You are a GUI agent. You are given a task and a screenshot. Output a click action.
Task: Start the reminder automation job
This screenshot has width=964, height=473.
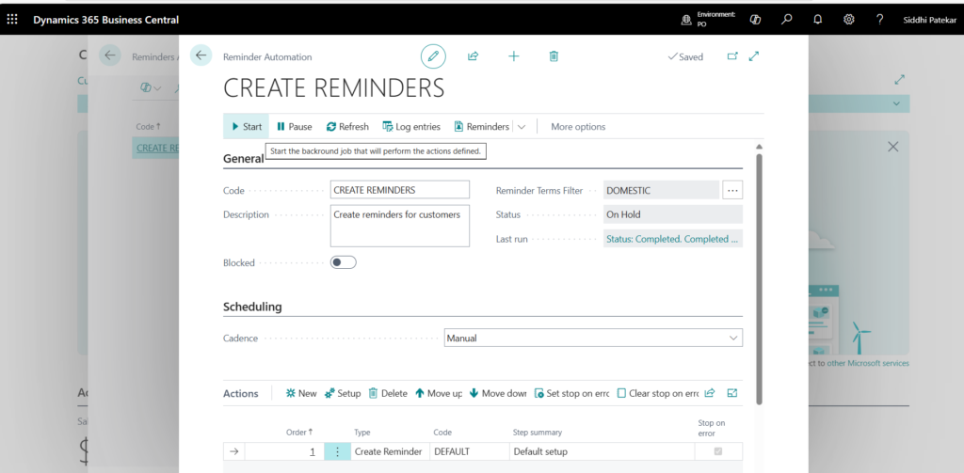(247, 127)
